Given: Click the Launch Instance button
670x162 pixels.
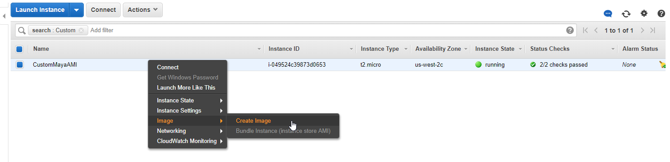Looking at the screenshot, I should click(40, 10).
